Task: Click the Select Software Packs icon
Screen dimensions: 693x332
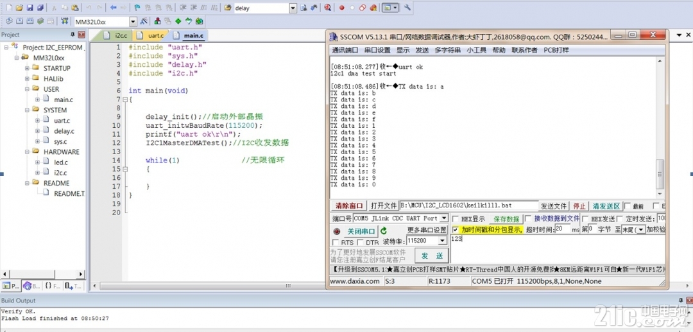Action: [189, 21]
